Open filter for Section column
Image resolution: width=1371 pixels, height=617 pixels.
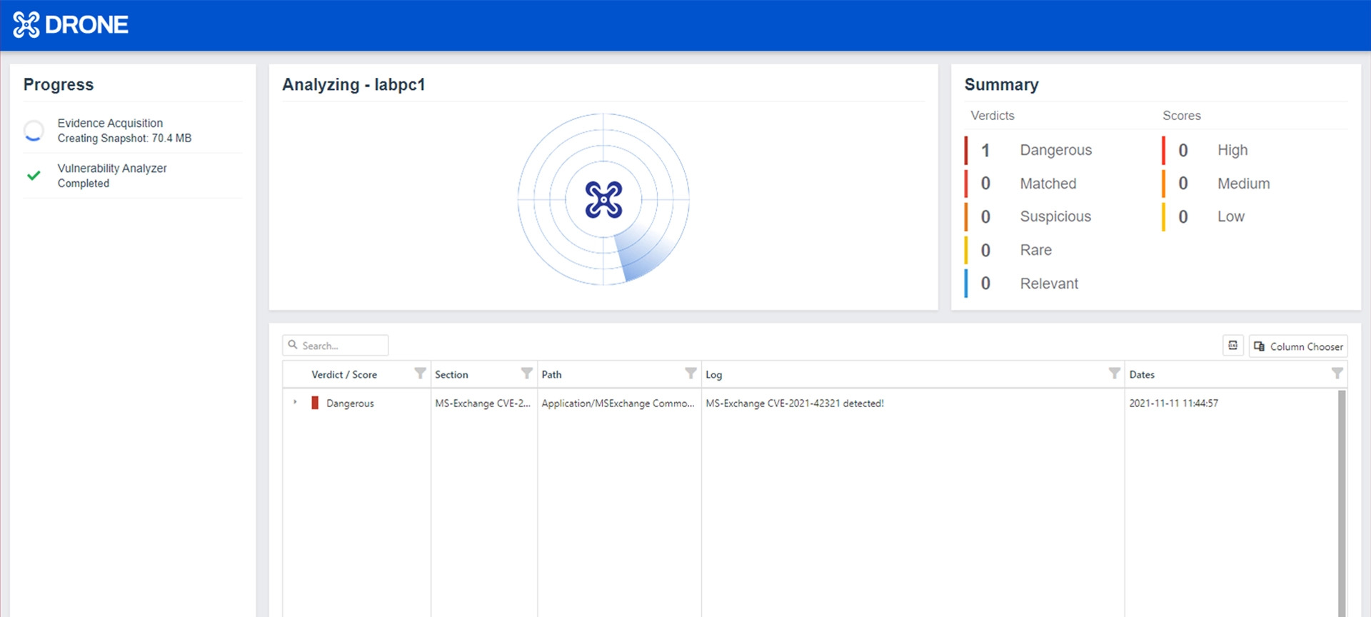point(526,373)
